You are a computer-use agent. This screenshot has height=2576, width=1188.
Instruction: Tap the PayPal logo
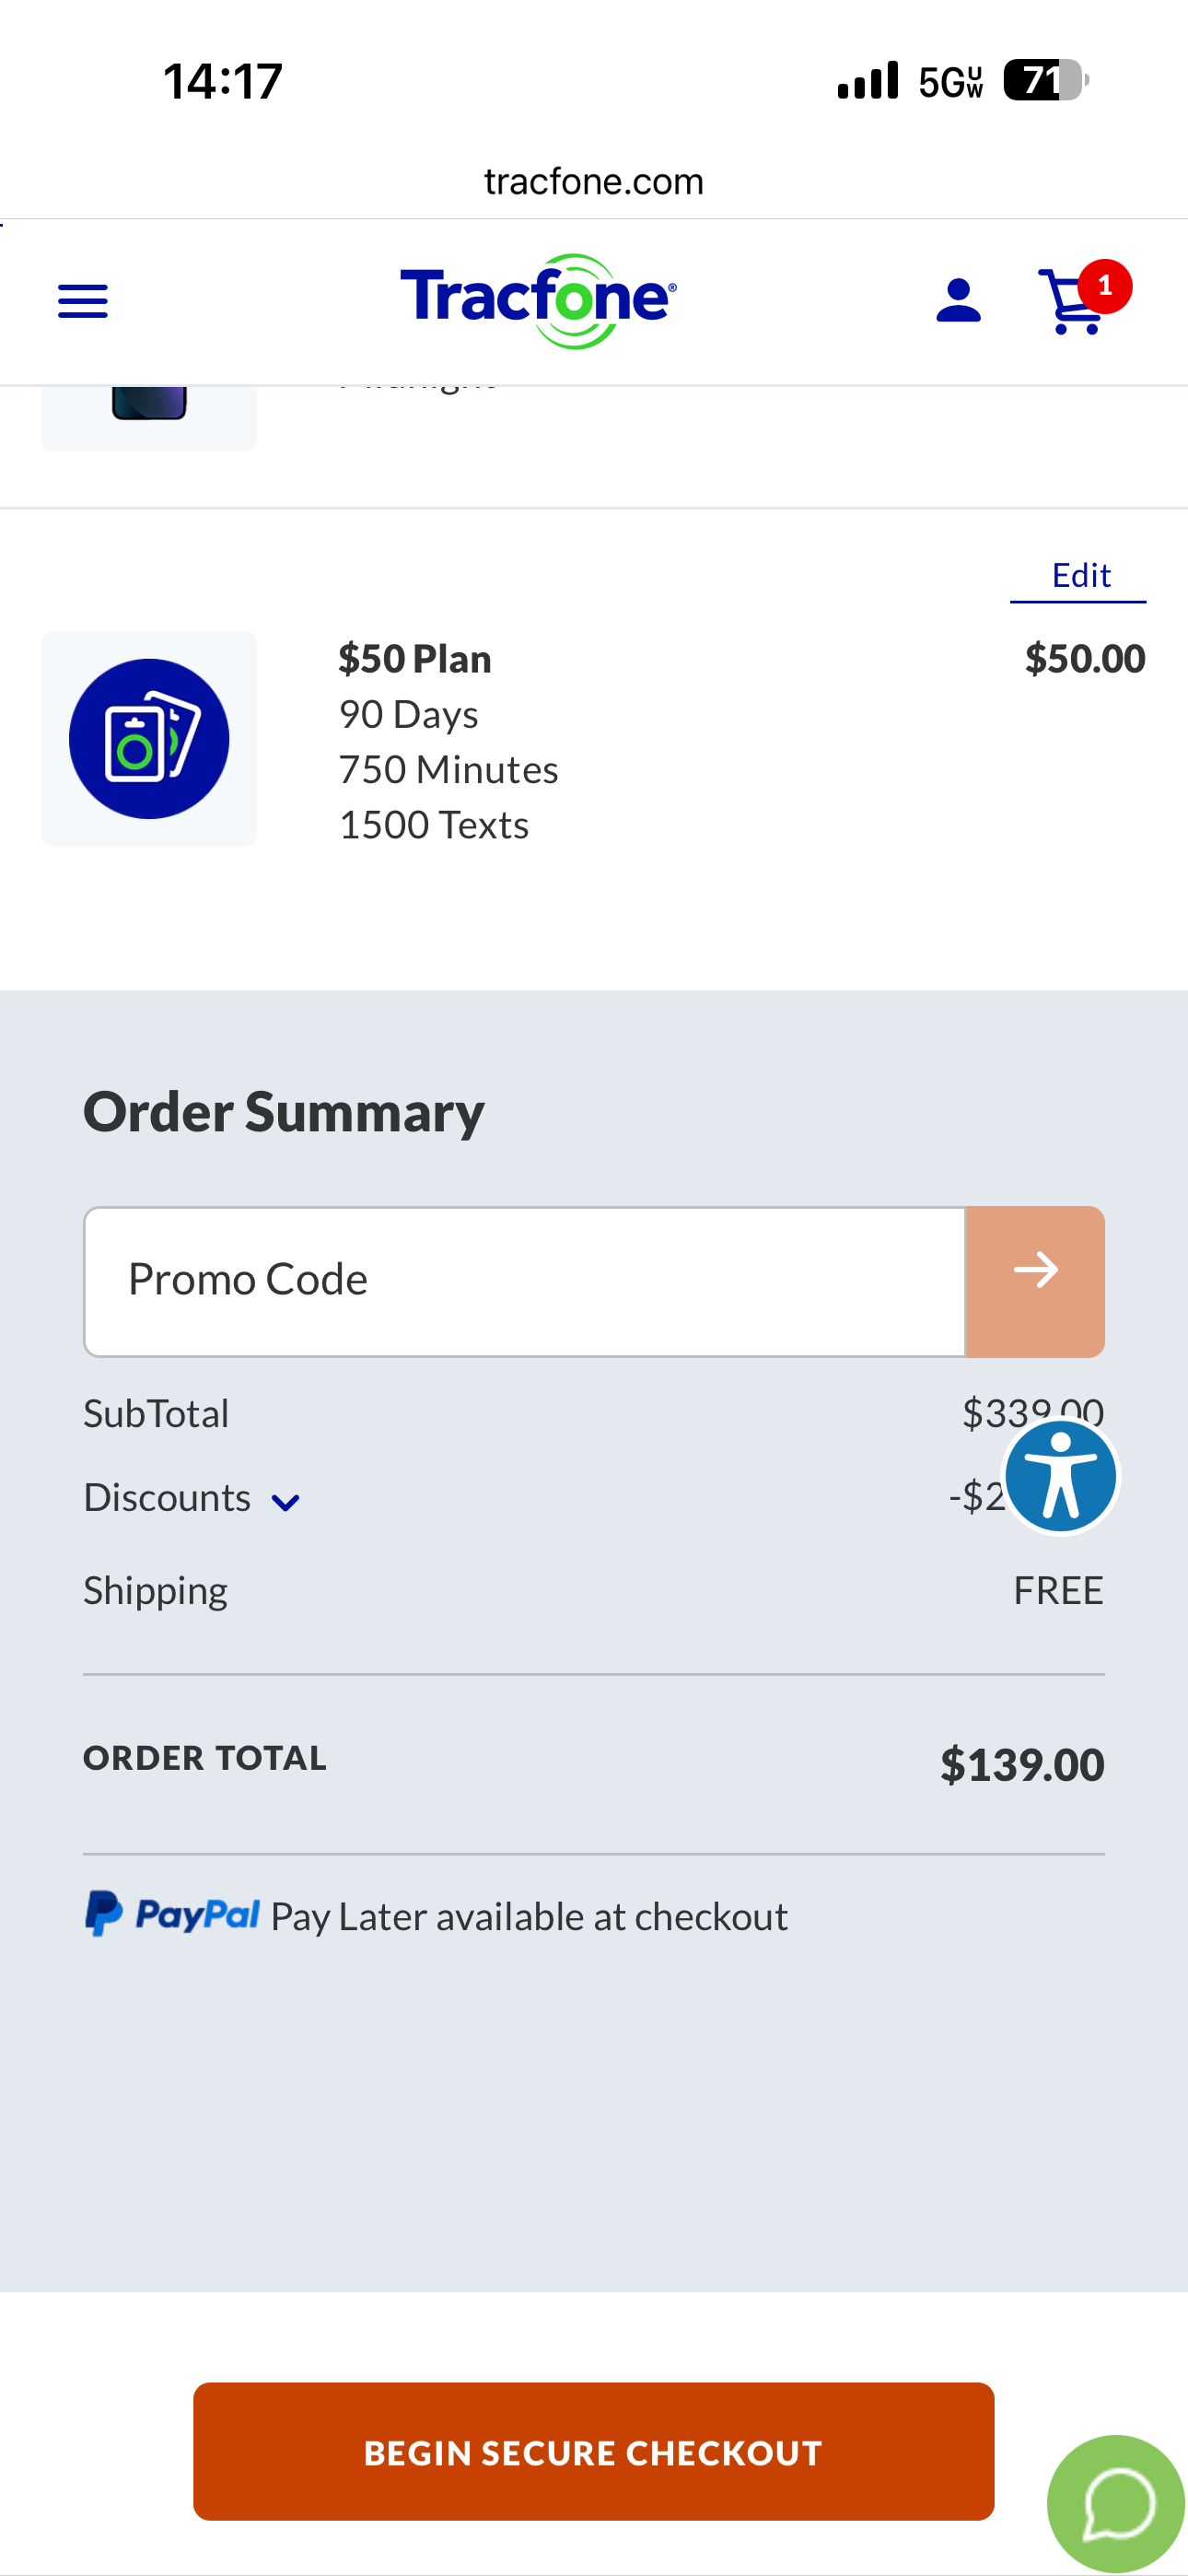[172, 1915]
